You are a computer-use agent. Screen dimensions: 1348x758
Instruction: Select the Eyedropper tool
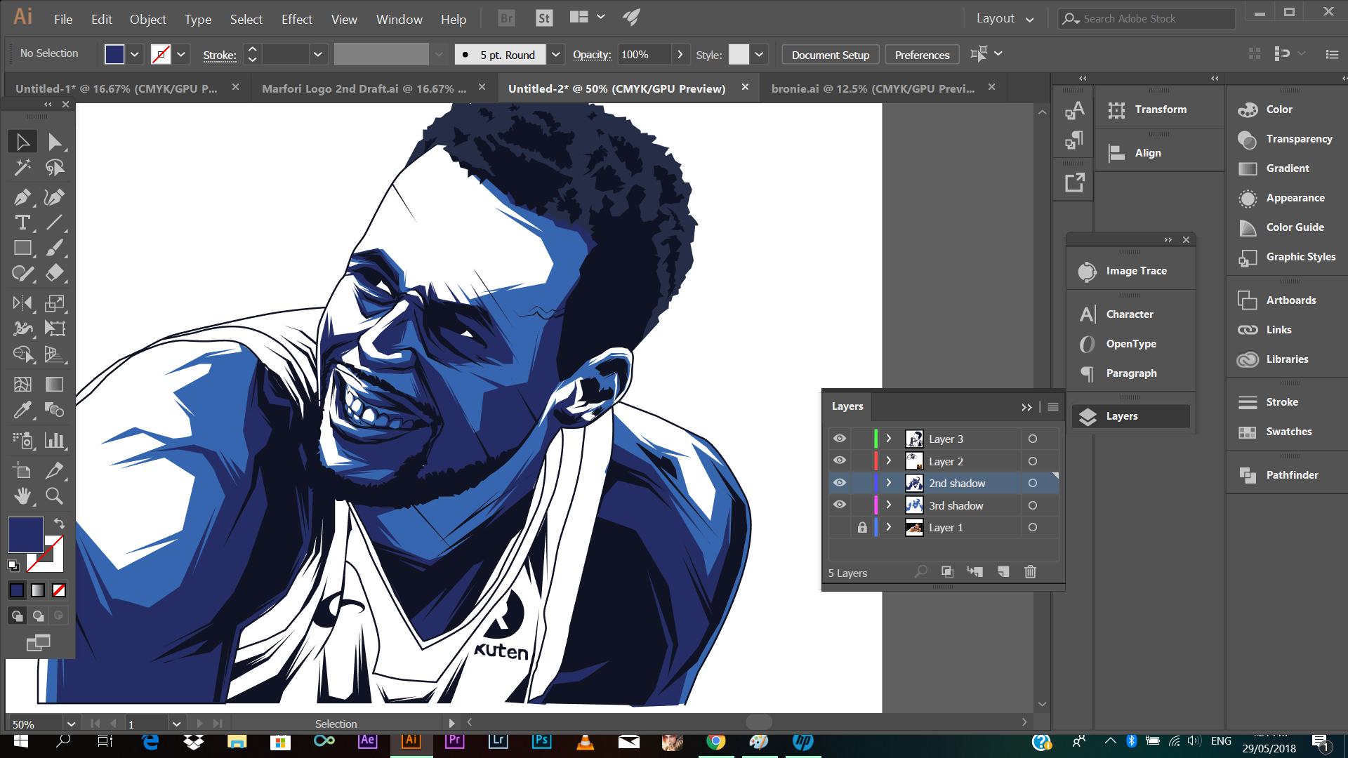pyautogui.click(x=22, y=409)
